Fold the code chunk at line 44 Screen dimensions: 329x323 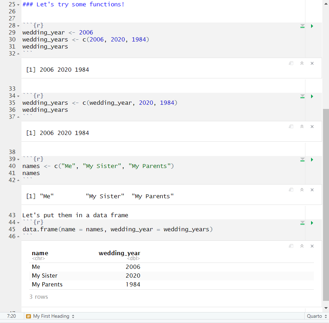[19, 222]
